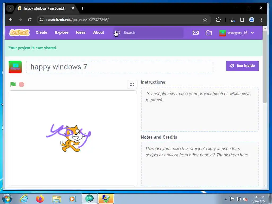View site information icon in address bar
This screenshot has width=272, height=204.
pyautogui.click(x=41, y=20)
